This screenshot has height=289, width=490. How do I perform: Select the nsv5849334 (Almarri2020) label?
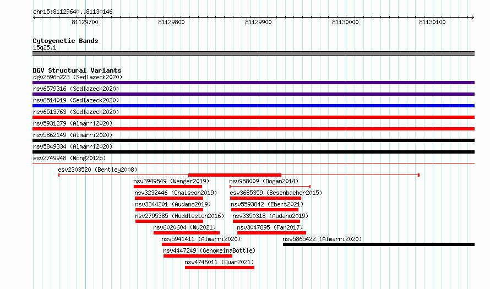click(x=73, y=146)
